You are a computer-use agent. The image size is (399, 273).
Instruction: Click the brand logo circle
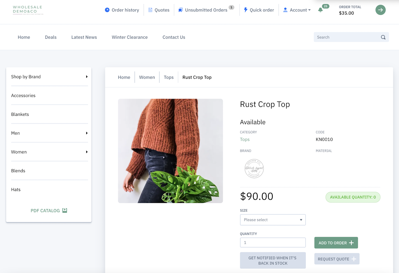pyautogui.click(x=254, y=168)
